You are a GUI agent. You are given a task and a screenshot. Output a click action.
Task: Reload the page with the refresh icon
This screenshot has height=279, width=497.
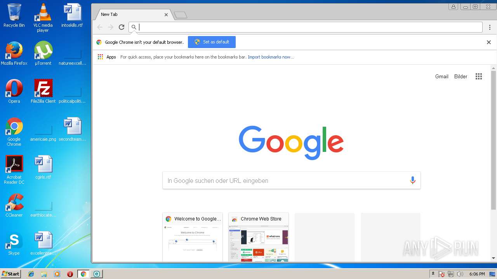122,27
